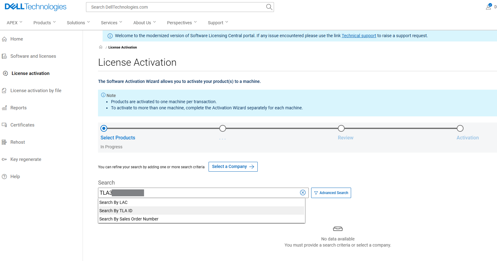Choose Search By Sales Order Number
This screenshot has height=261, width=497.
129,219
